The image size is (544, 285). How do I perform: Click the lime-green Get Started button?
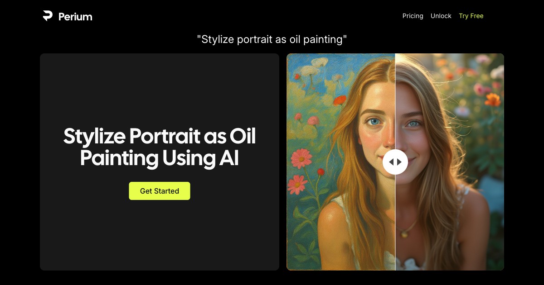click(x=160, y=191)
